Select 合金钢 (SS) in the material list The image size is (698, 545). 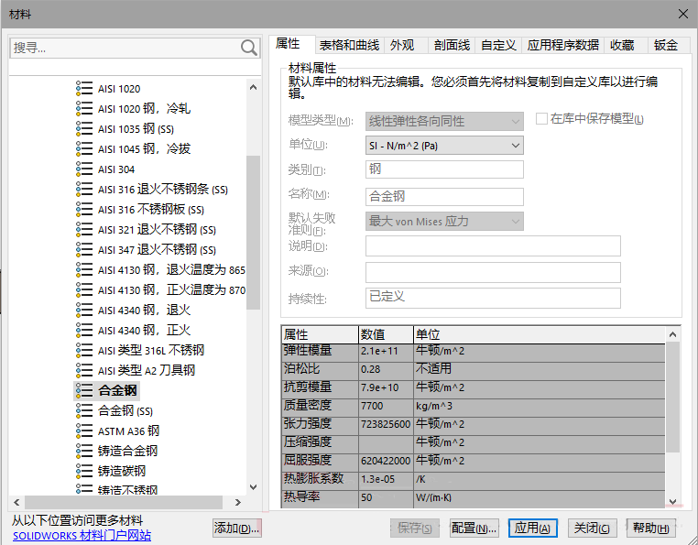125,411
